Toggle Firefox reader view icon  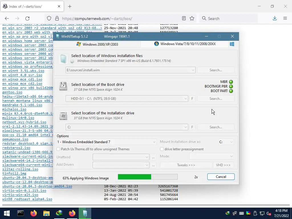pyautogui.click(x=184, y=19)
